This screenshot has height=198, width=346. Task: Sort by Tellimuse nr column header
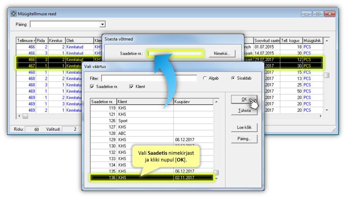click(x=26, y=41)
